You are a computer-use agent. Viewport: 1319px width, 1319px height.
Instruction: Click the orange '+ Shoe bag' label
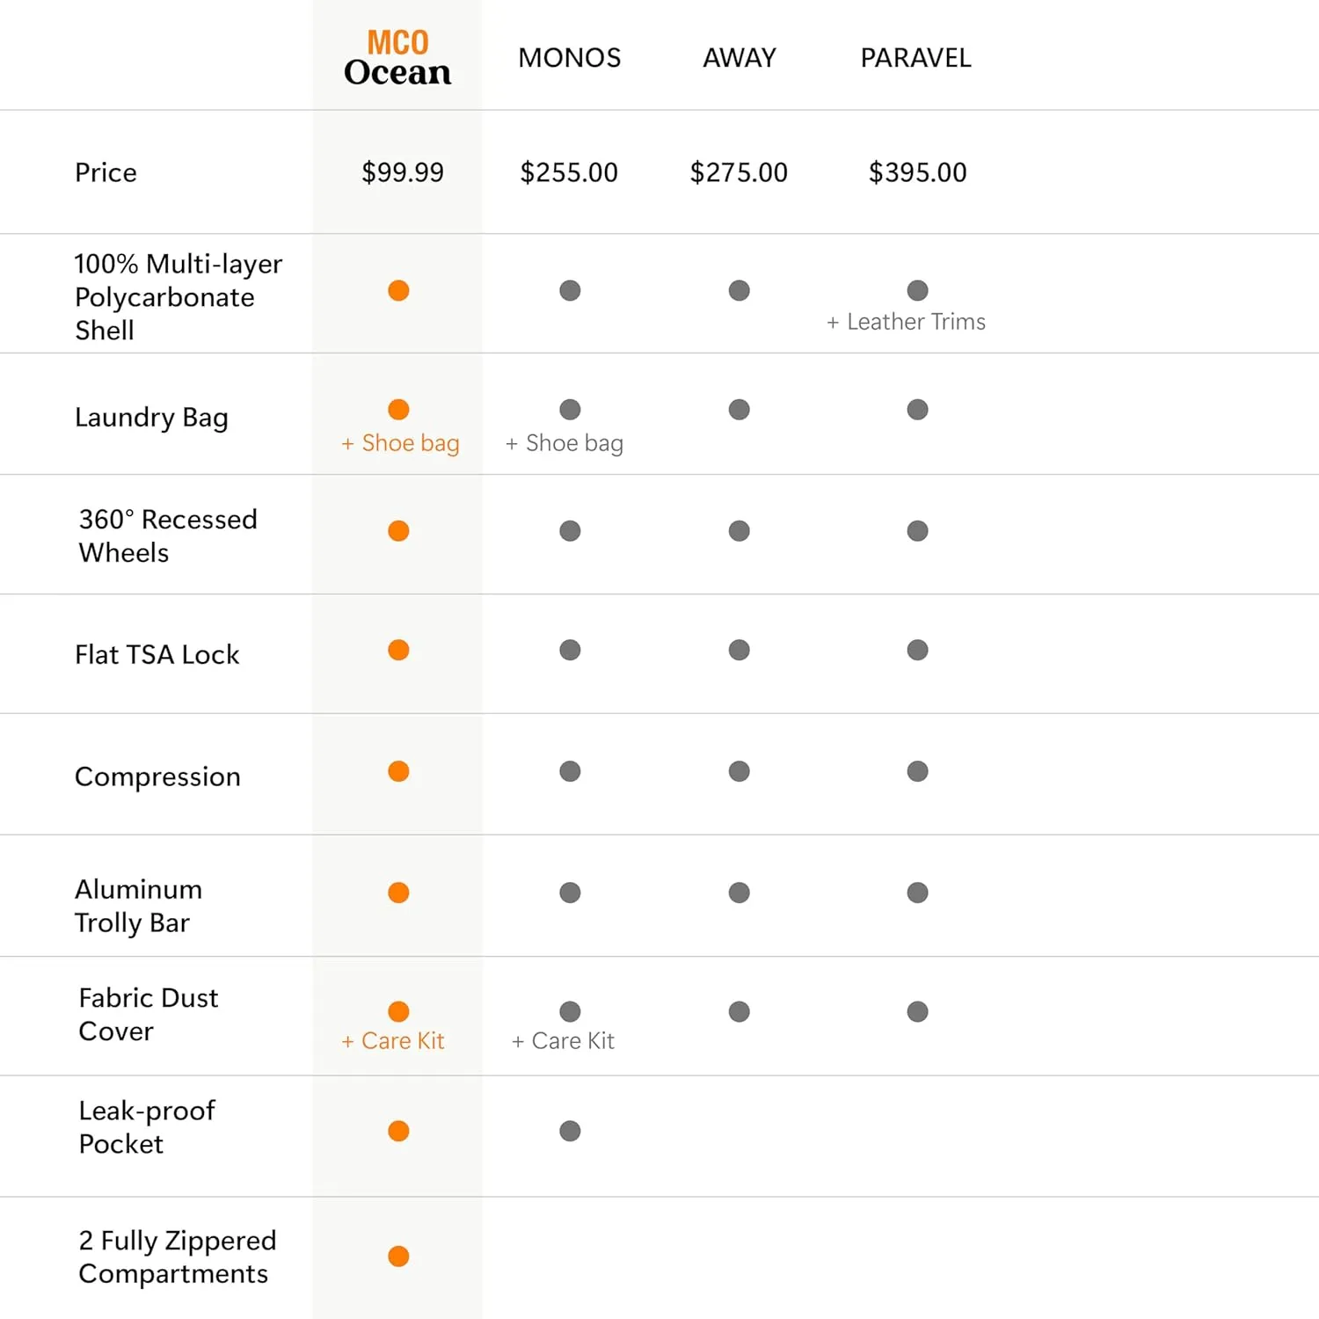pos(400,443)
